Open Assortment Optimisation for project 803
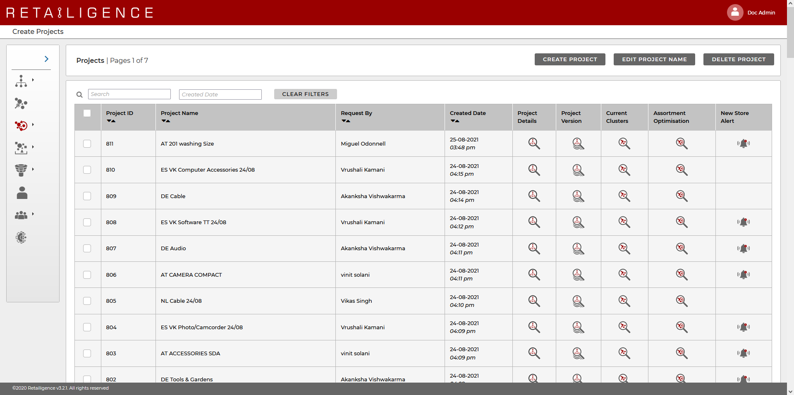The image size is (794, 395). (x=682, y=353)
